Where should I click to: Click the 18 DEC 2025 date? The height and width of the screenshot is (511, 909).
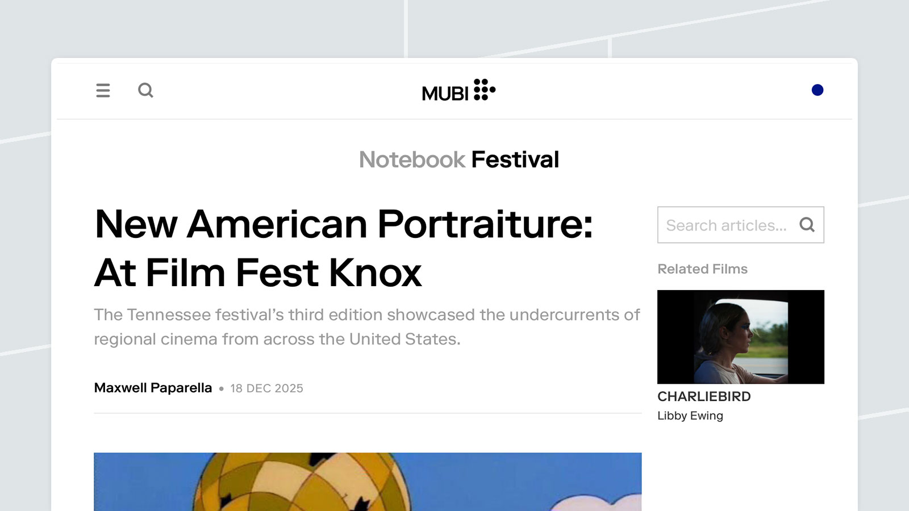[266, 388]
